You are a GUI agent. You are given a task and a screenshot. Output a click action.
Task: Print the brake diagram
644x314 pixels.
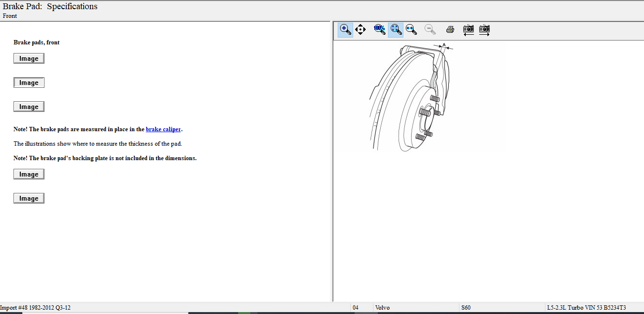click(450, 30)
